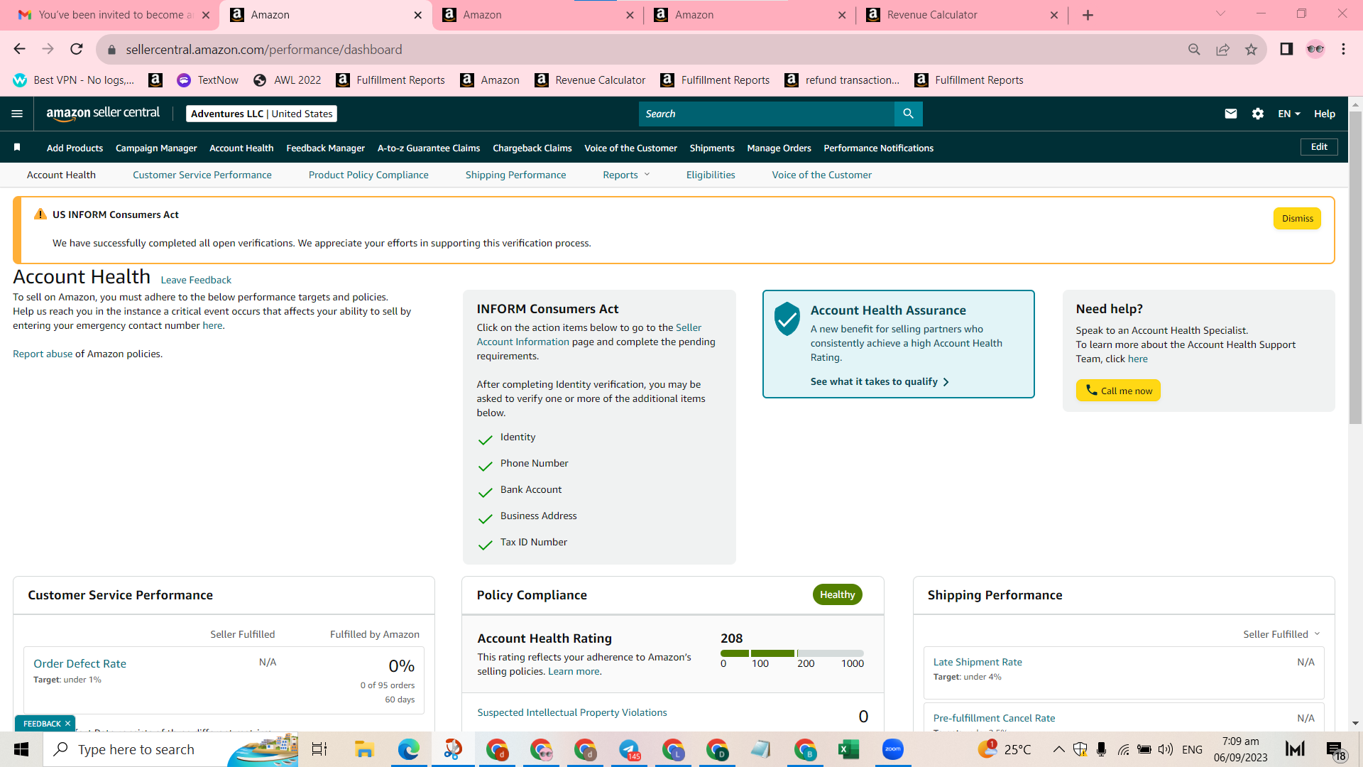The height and width of the screenshot is (767, 1363).
Task: Click the Call me now button
Action: coord(1118,391)
